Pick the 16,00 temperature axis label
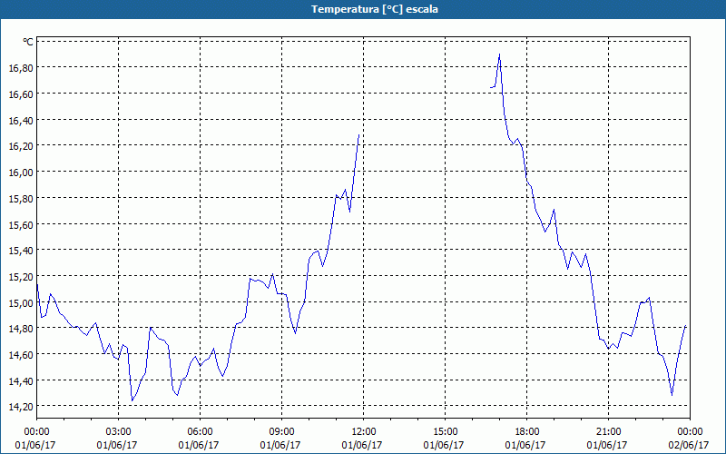This screenshot has height=454, width=726. coord(21,173)
